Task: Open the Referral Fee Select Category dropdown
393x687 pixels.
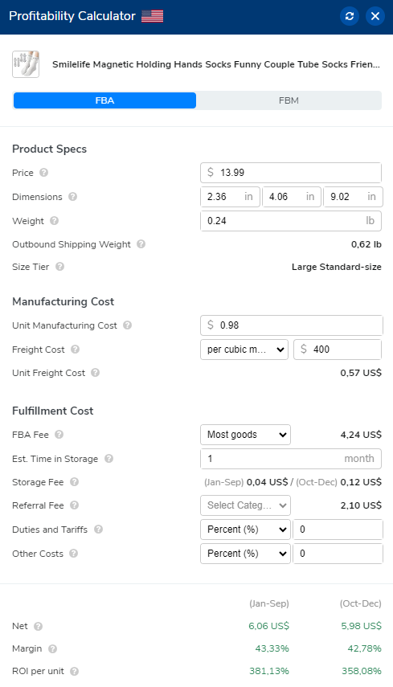Action: 245,505
